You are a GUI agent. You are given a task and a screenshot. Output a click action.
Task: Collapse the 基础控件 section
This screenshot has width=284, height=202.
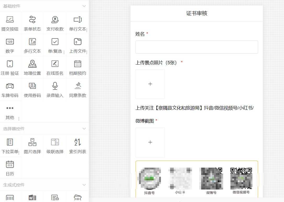84,6
